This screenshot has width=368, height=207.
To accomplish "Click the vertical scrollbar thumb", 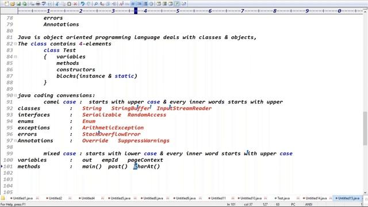I will [x=365, y=128].
